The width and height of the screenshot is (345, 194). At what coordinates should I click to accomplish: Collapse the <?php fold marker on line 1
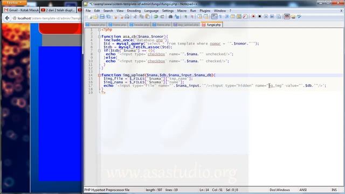[99, 30]
